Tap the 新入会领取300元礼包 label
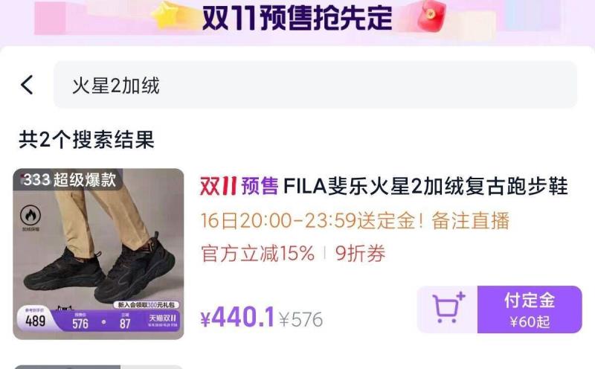The image size is (595, 369). click(146, 305)
